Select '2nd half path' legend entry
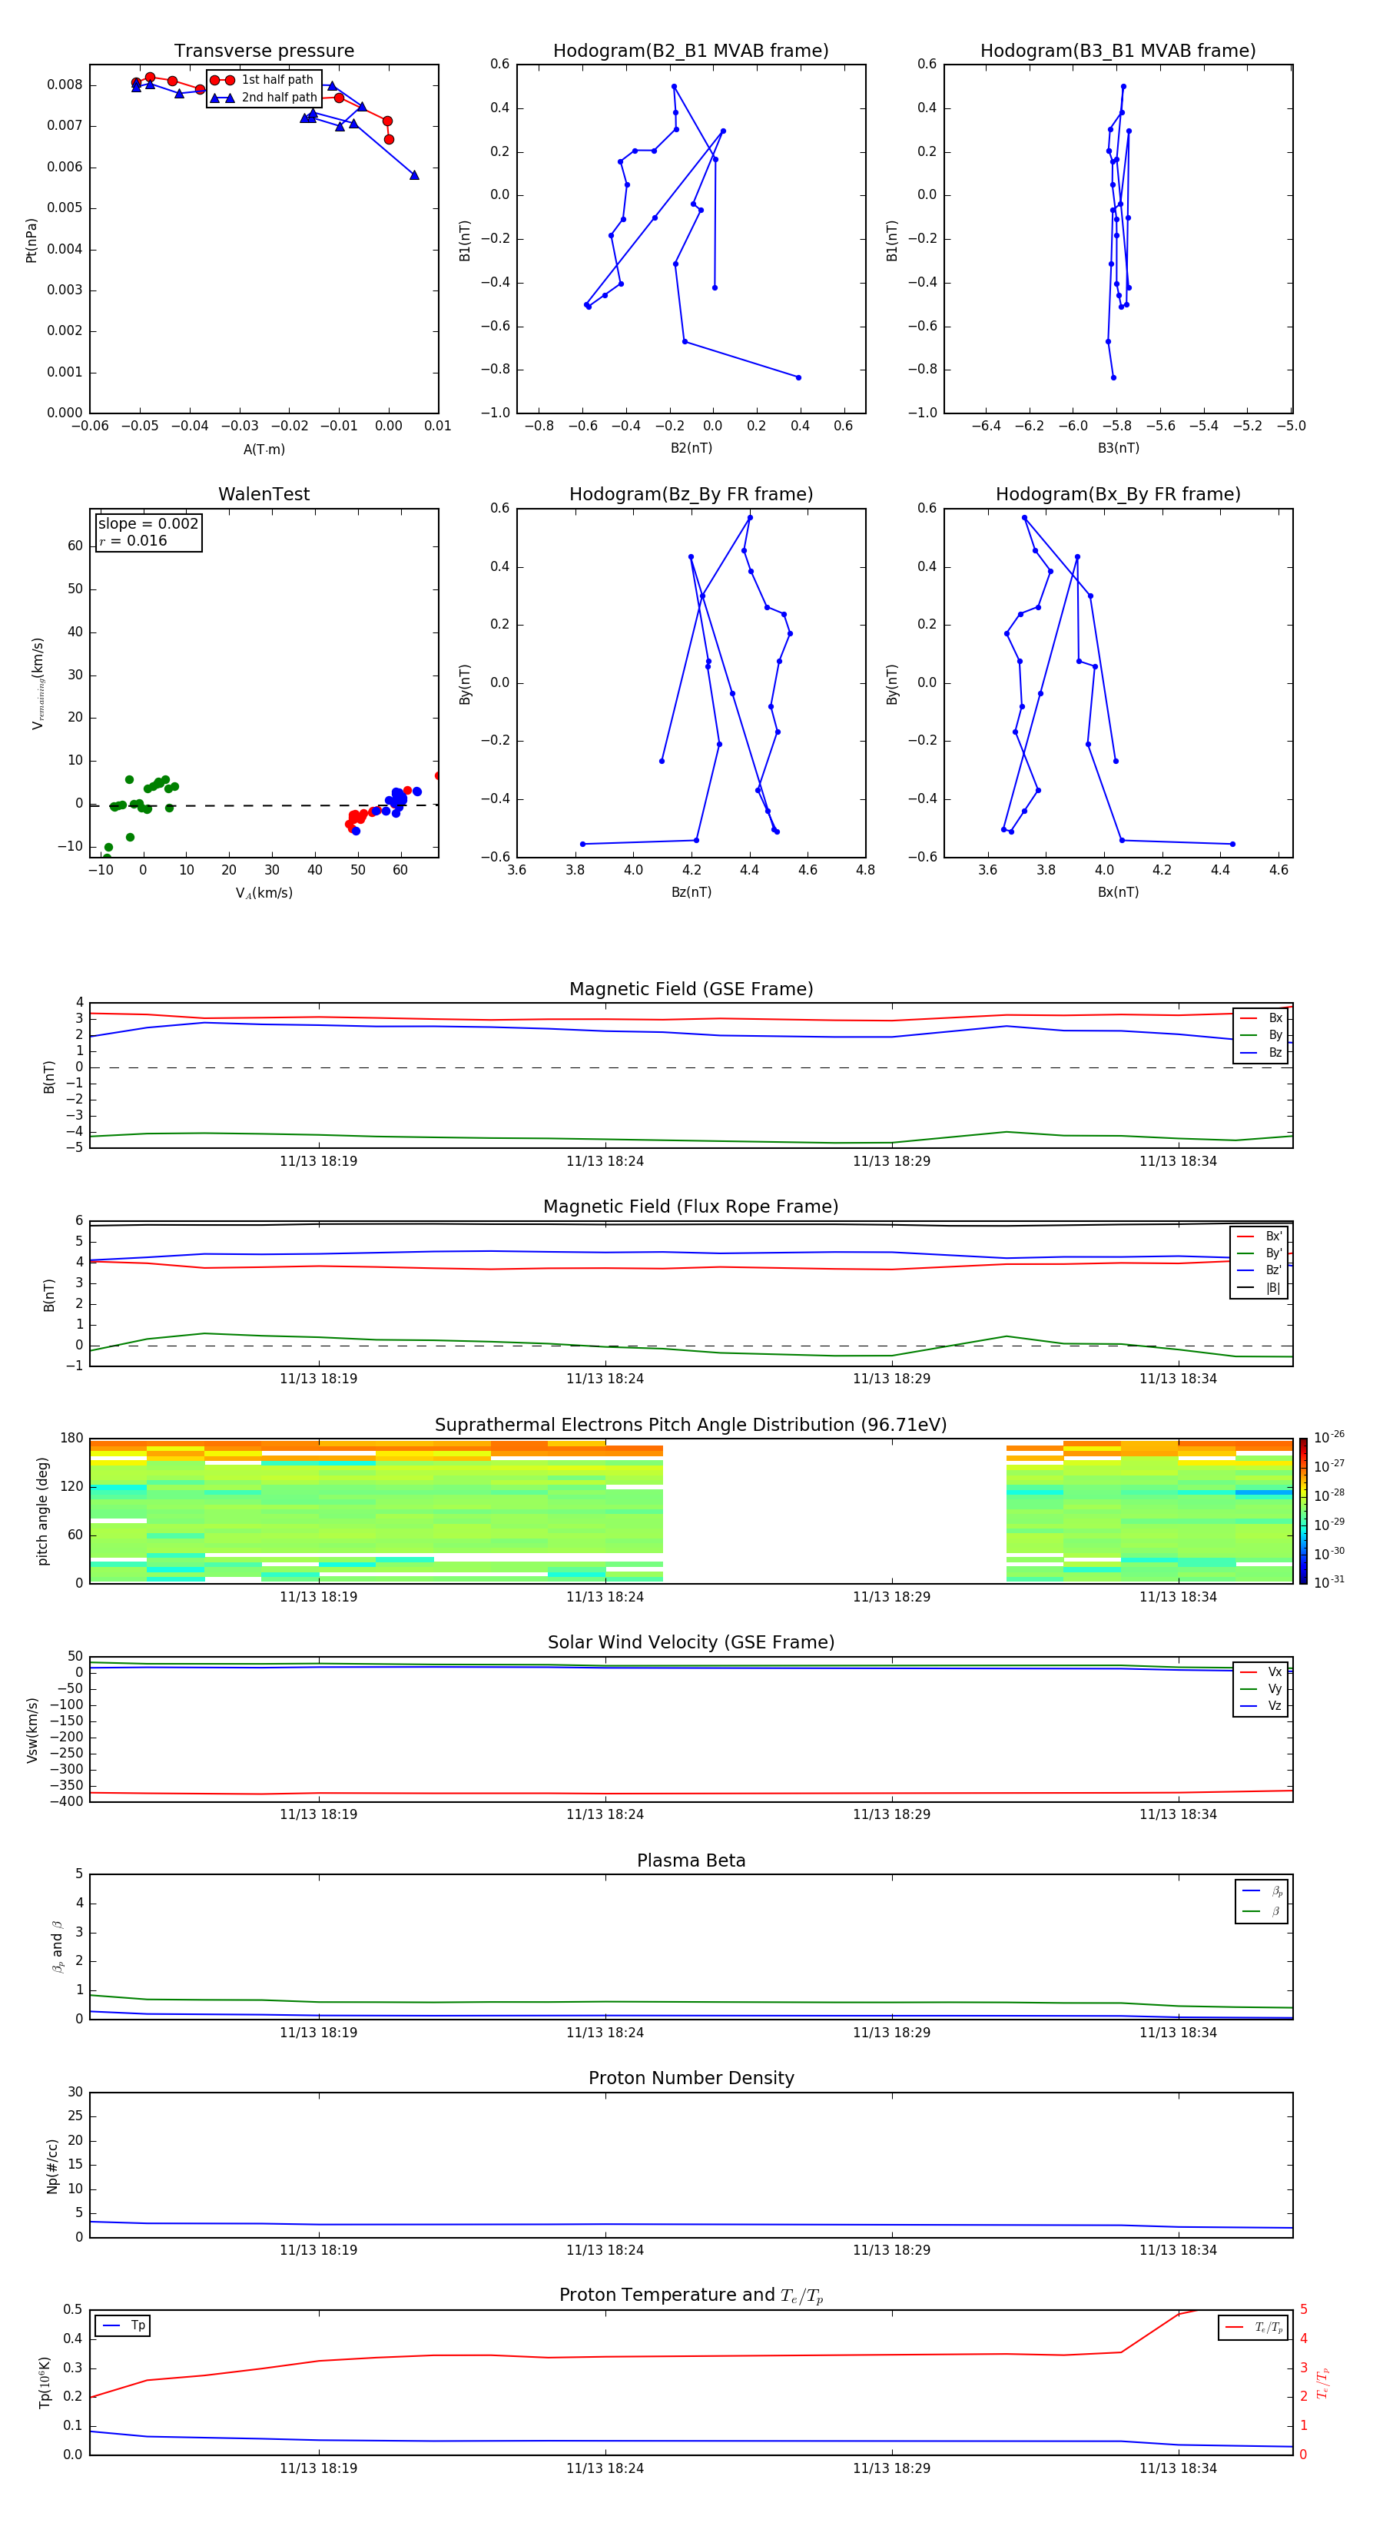The image size is (1383, 2536). [x=263, y=98]
